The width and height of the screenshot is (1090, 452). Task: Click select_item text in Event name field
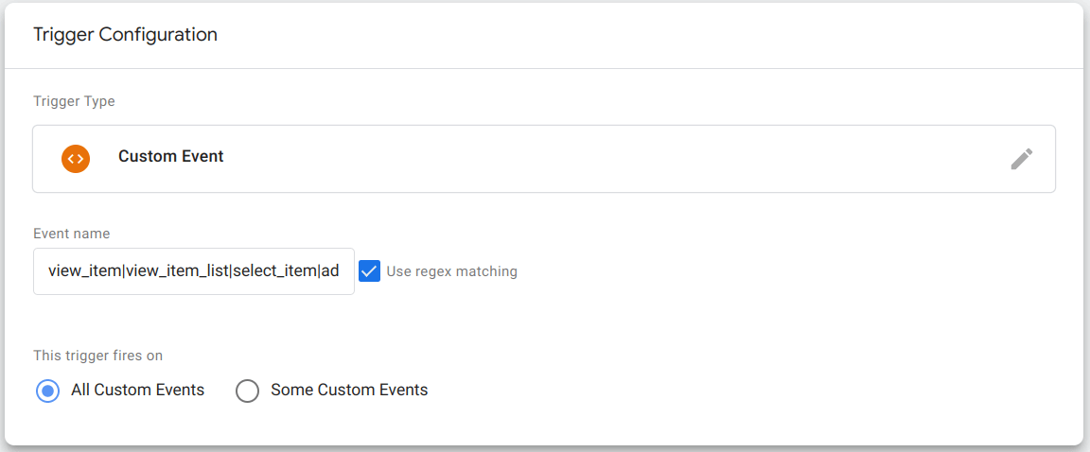[x=274, y=271]
